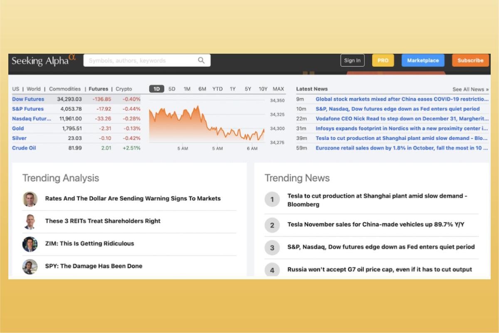The width and height of the screenshot is (499, 333).
Task: Click trending news rank 4 badge
Action: pos(272,270)
